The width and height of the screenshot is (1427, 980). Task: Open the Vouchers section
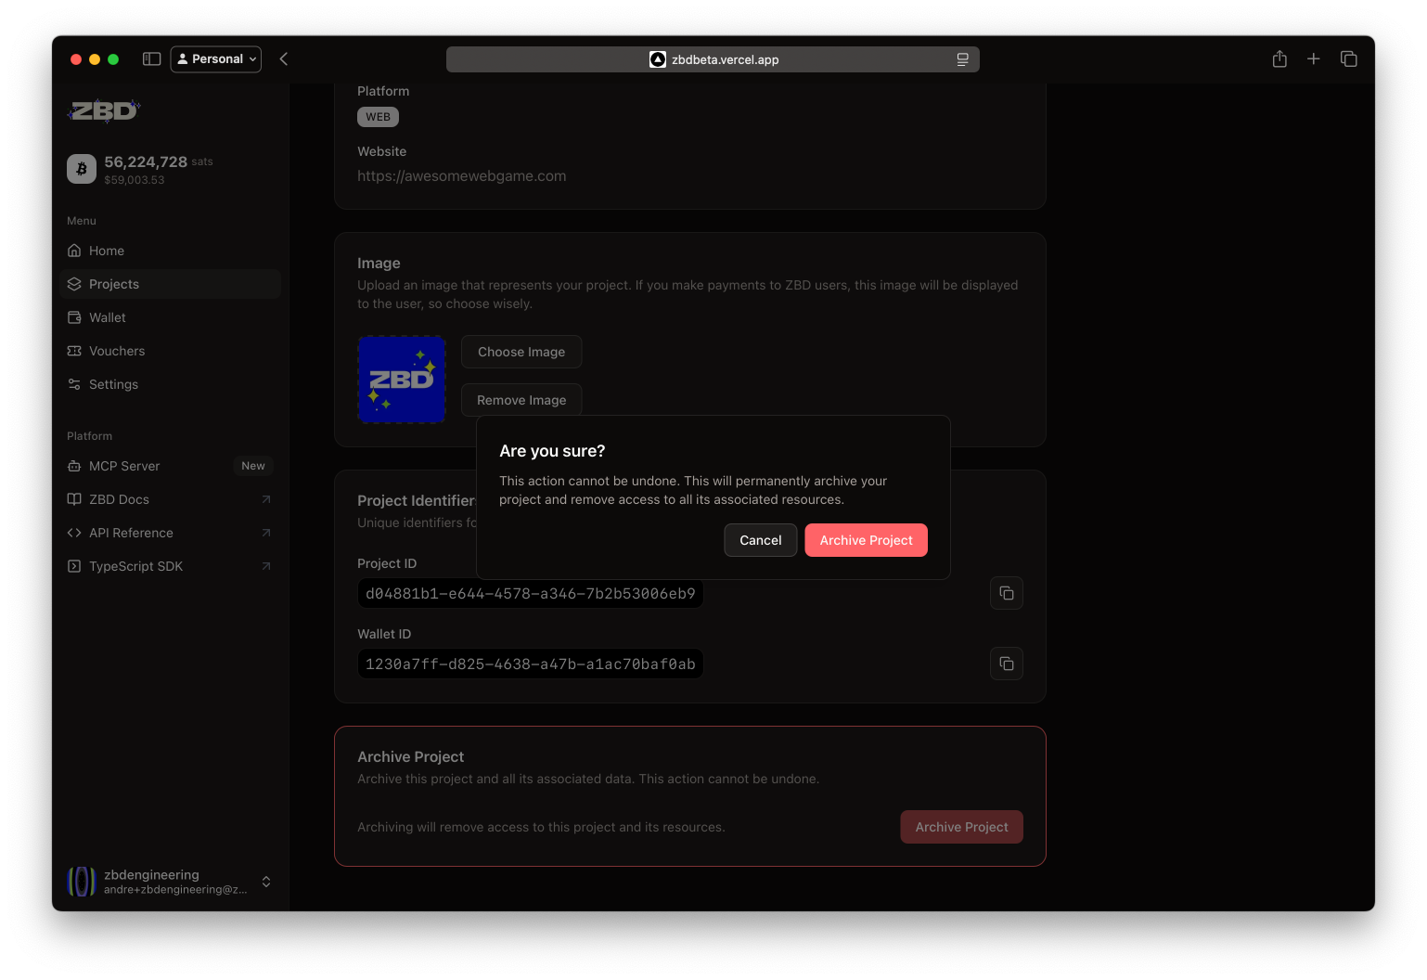click(116, 351)
